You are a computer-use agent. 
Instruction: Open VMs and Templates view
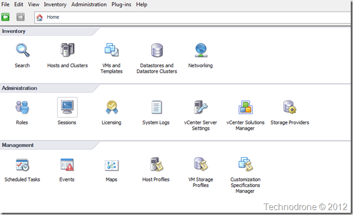pos(112,50)
